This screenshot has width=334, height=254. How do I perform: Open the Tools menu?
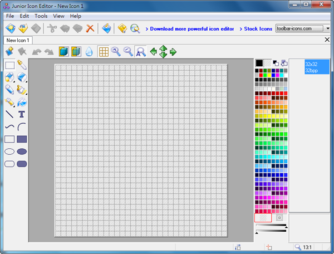41,16
